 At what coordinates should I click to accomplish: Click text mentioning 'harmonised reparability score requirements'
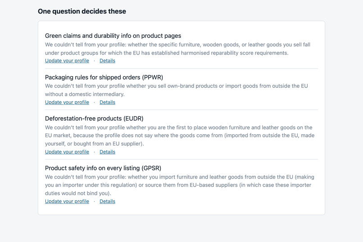click(x=235, y=53)
